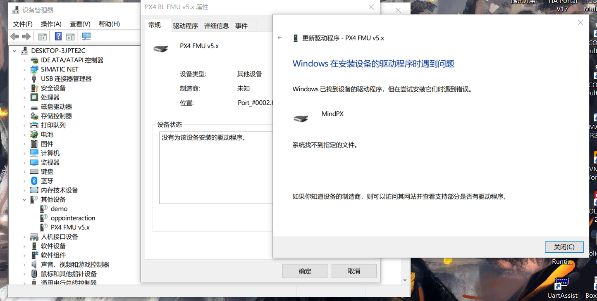Open the 操作(A) menu

coord(51,24)
